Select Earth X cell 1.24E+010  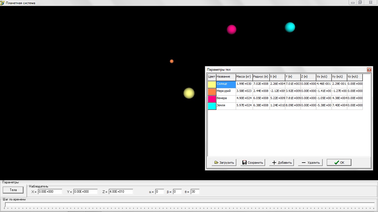point(277,106)
